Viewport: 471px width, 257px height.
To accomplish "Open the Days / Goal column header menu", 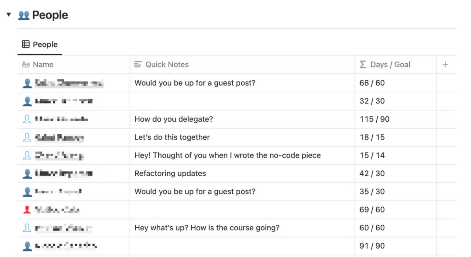I will tap(390, 65).
